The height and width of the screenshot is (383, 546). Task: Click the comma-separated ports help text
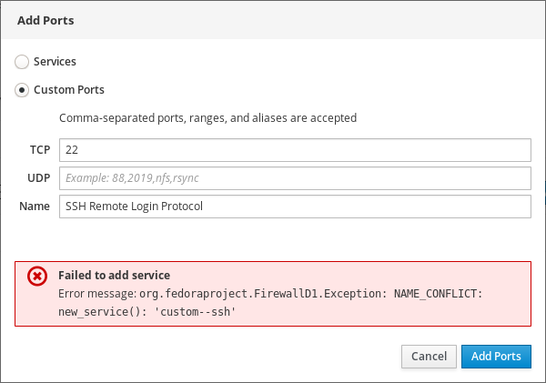tap(207, 118)
